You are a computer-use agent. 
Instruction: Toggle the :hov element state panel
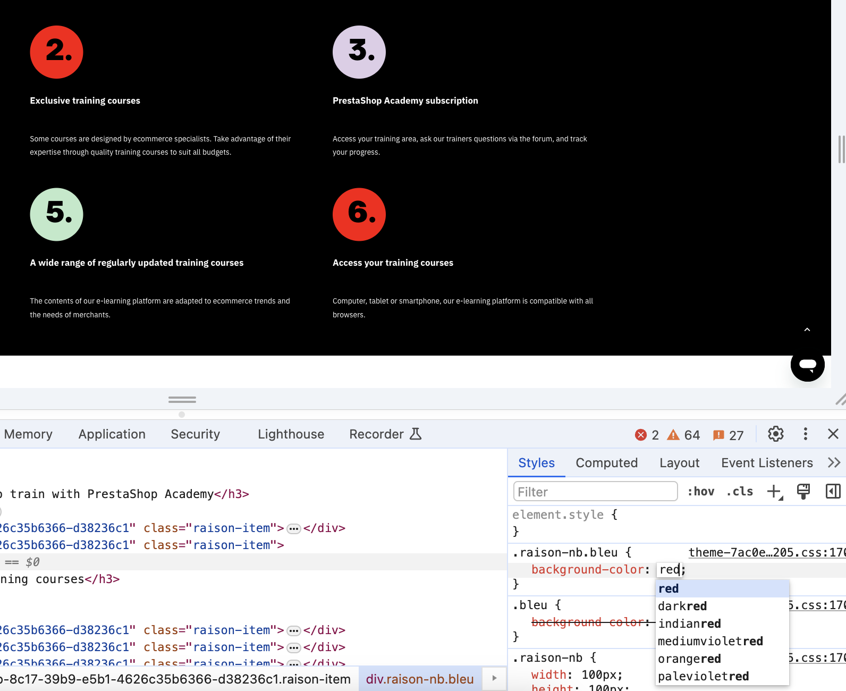701,492
